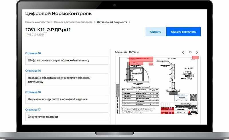Image resolution: width=229 pixels, height=140 pixels.
Task: Click 'Скачать результаты' button
Action: coord(183,32)
